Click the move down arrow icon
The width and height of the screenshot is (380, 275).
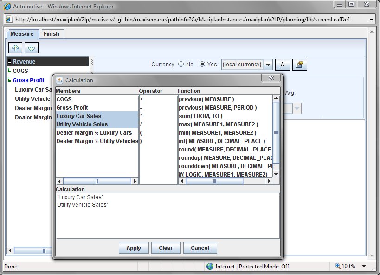(31, 48)
